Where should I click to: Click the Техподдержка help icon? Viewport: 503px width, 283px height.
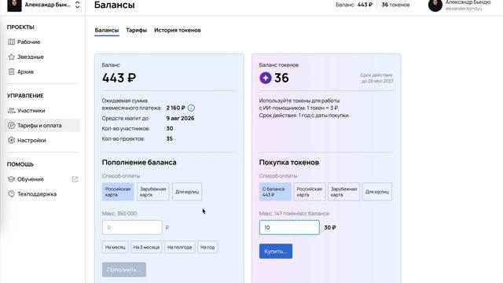[12, 194]
